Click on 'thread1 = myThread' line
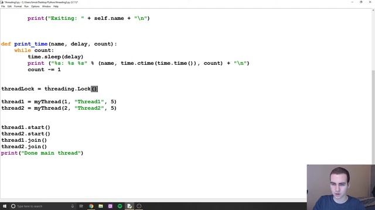This screenshot has width=375, height=210. click(x=59, y=101)
